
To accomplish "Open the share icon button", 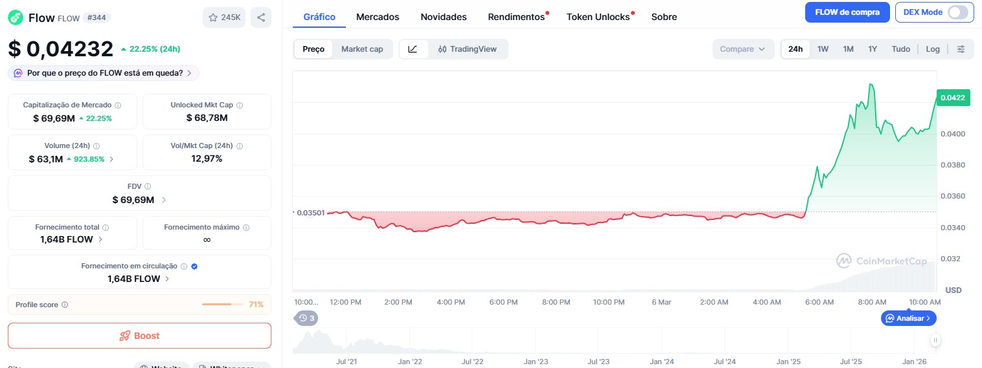I will pyautogui.click(x=261, y=17).
